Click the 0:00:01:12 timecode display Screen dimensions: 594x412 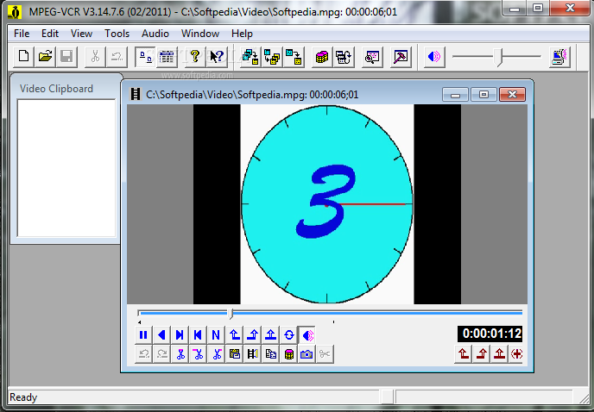[x=490, y=334]
